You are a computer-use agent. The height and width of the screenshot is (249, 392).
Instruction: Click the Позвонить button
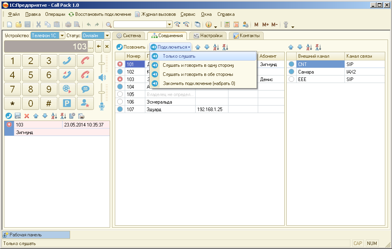(131, 47)
